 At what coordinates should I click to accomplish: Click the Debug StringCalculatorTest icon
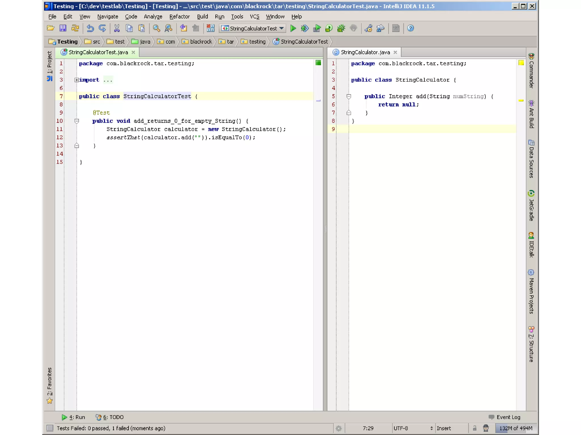[x=305, y=28]
